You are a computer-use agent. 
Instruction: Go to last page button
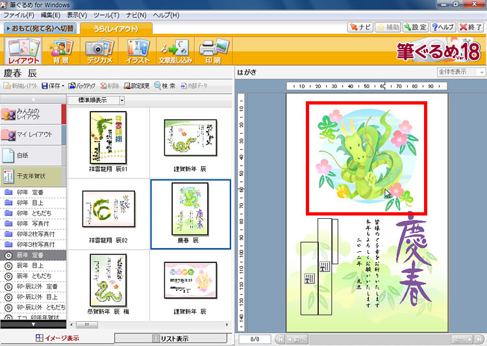(479, 340)
